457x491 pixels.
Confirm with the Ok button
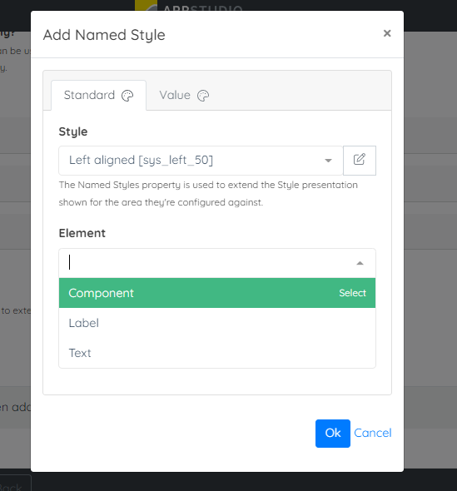pos(333,434)
